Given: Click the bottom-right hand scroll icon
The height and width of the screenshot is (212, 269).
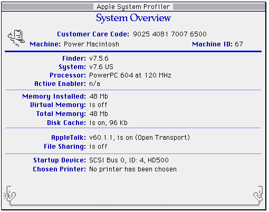Looking at the screenshot, I should click(258, 195).
